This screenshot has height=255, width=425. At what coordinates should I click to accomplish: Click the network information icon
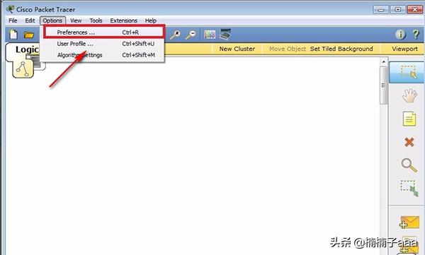[400, 35]
